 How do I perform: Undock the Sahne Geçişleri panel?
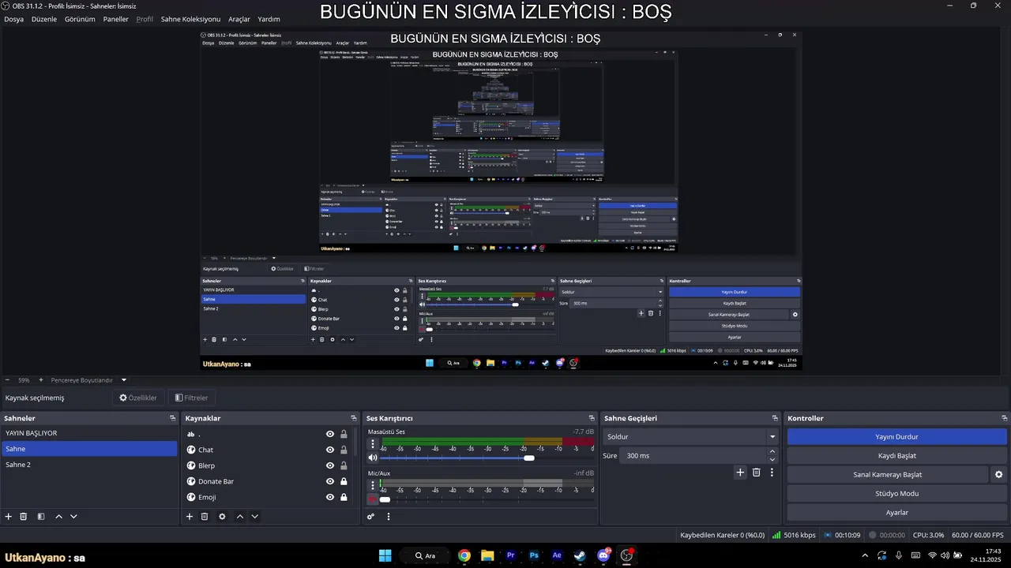775,418
